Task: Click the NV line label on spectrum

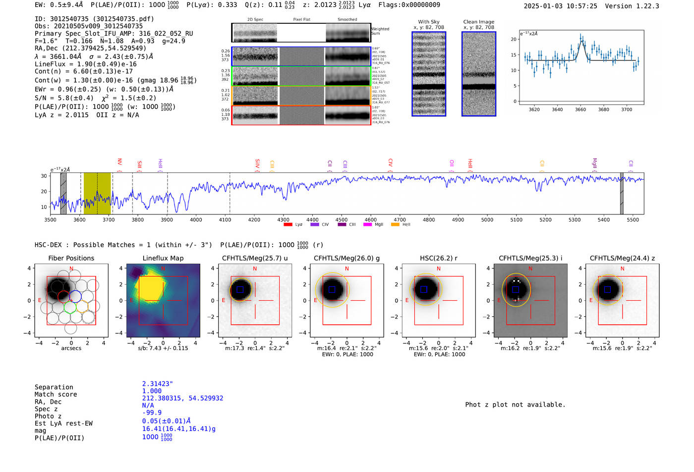Action: (x=119, y=163)
